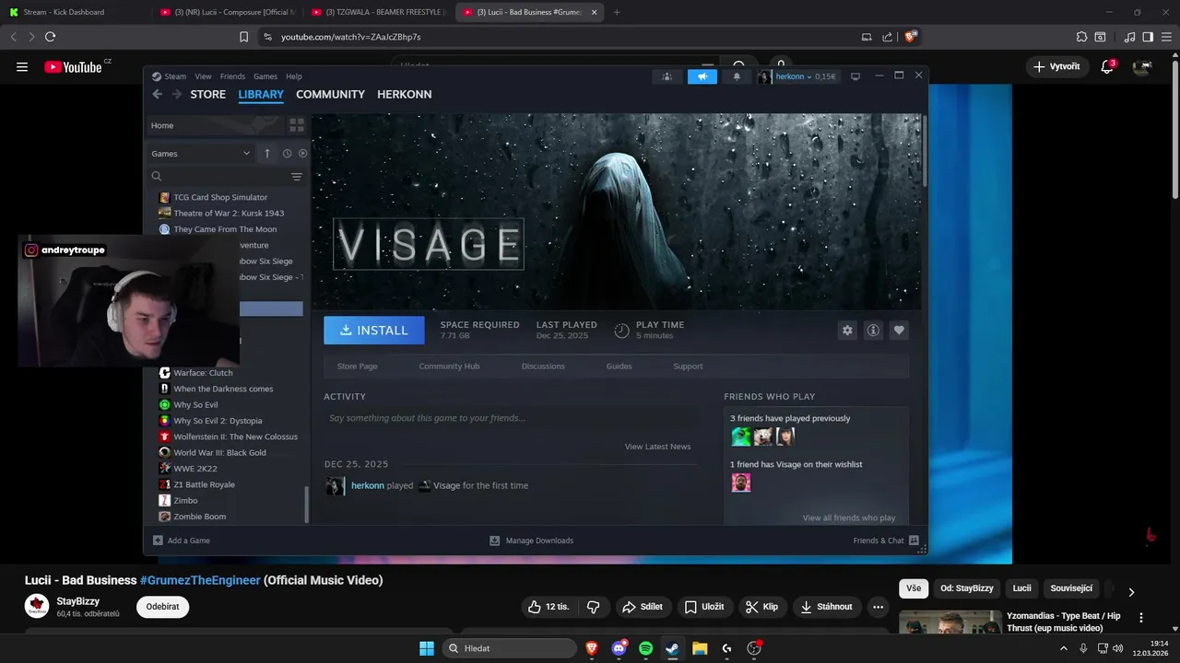Screen dimensions: 1180x663
Task: Open Help menu in Steam
Action: click(x=294, y=76)
